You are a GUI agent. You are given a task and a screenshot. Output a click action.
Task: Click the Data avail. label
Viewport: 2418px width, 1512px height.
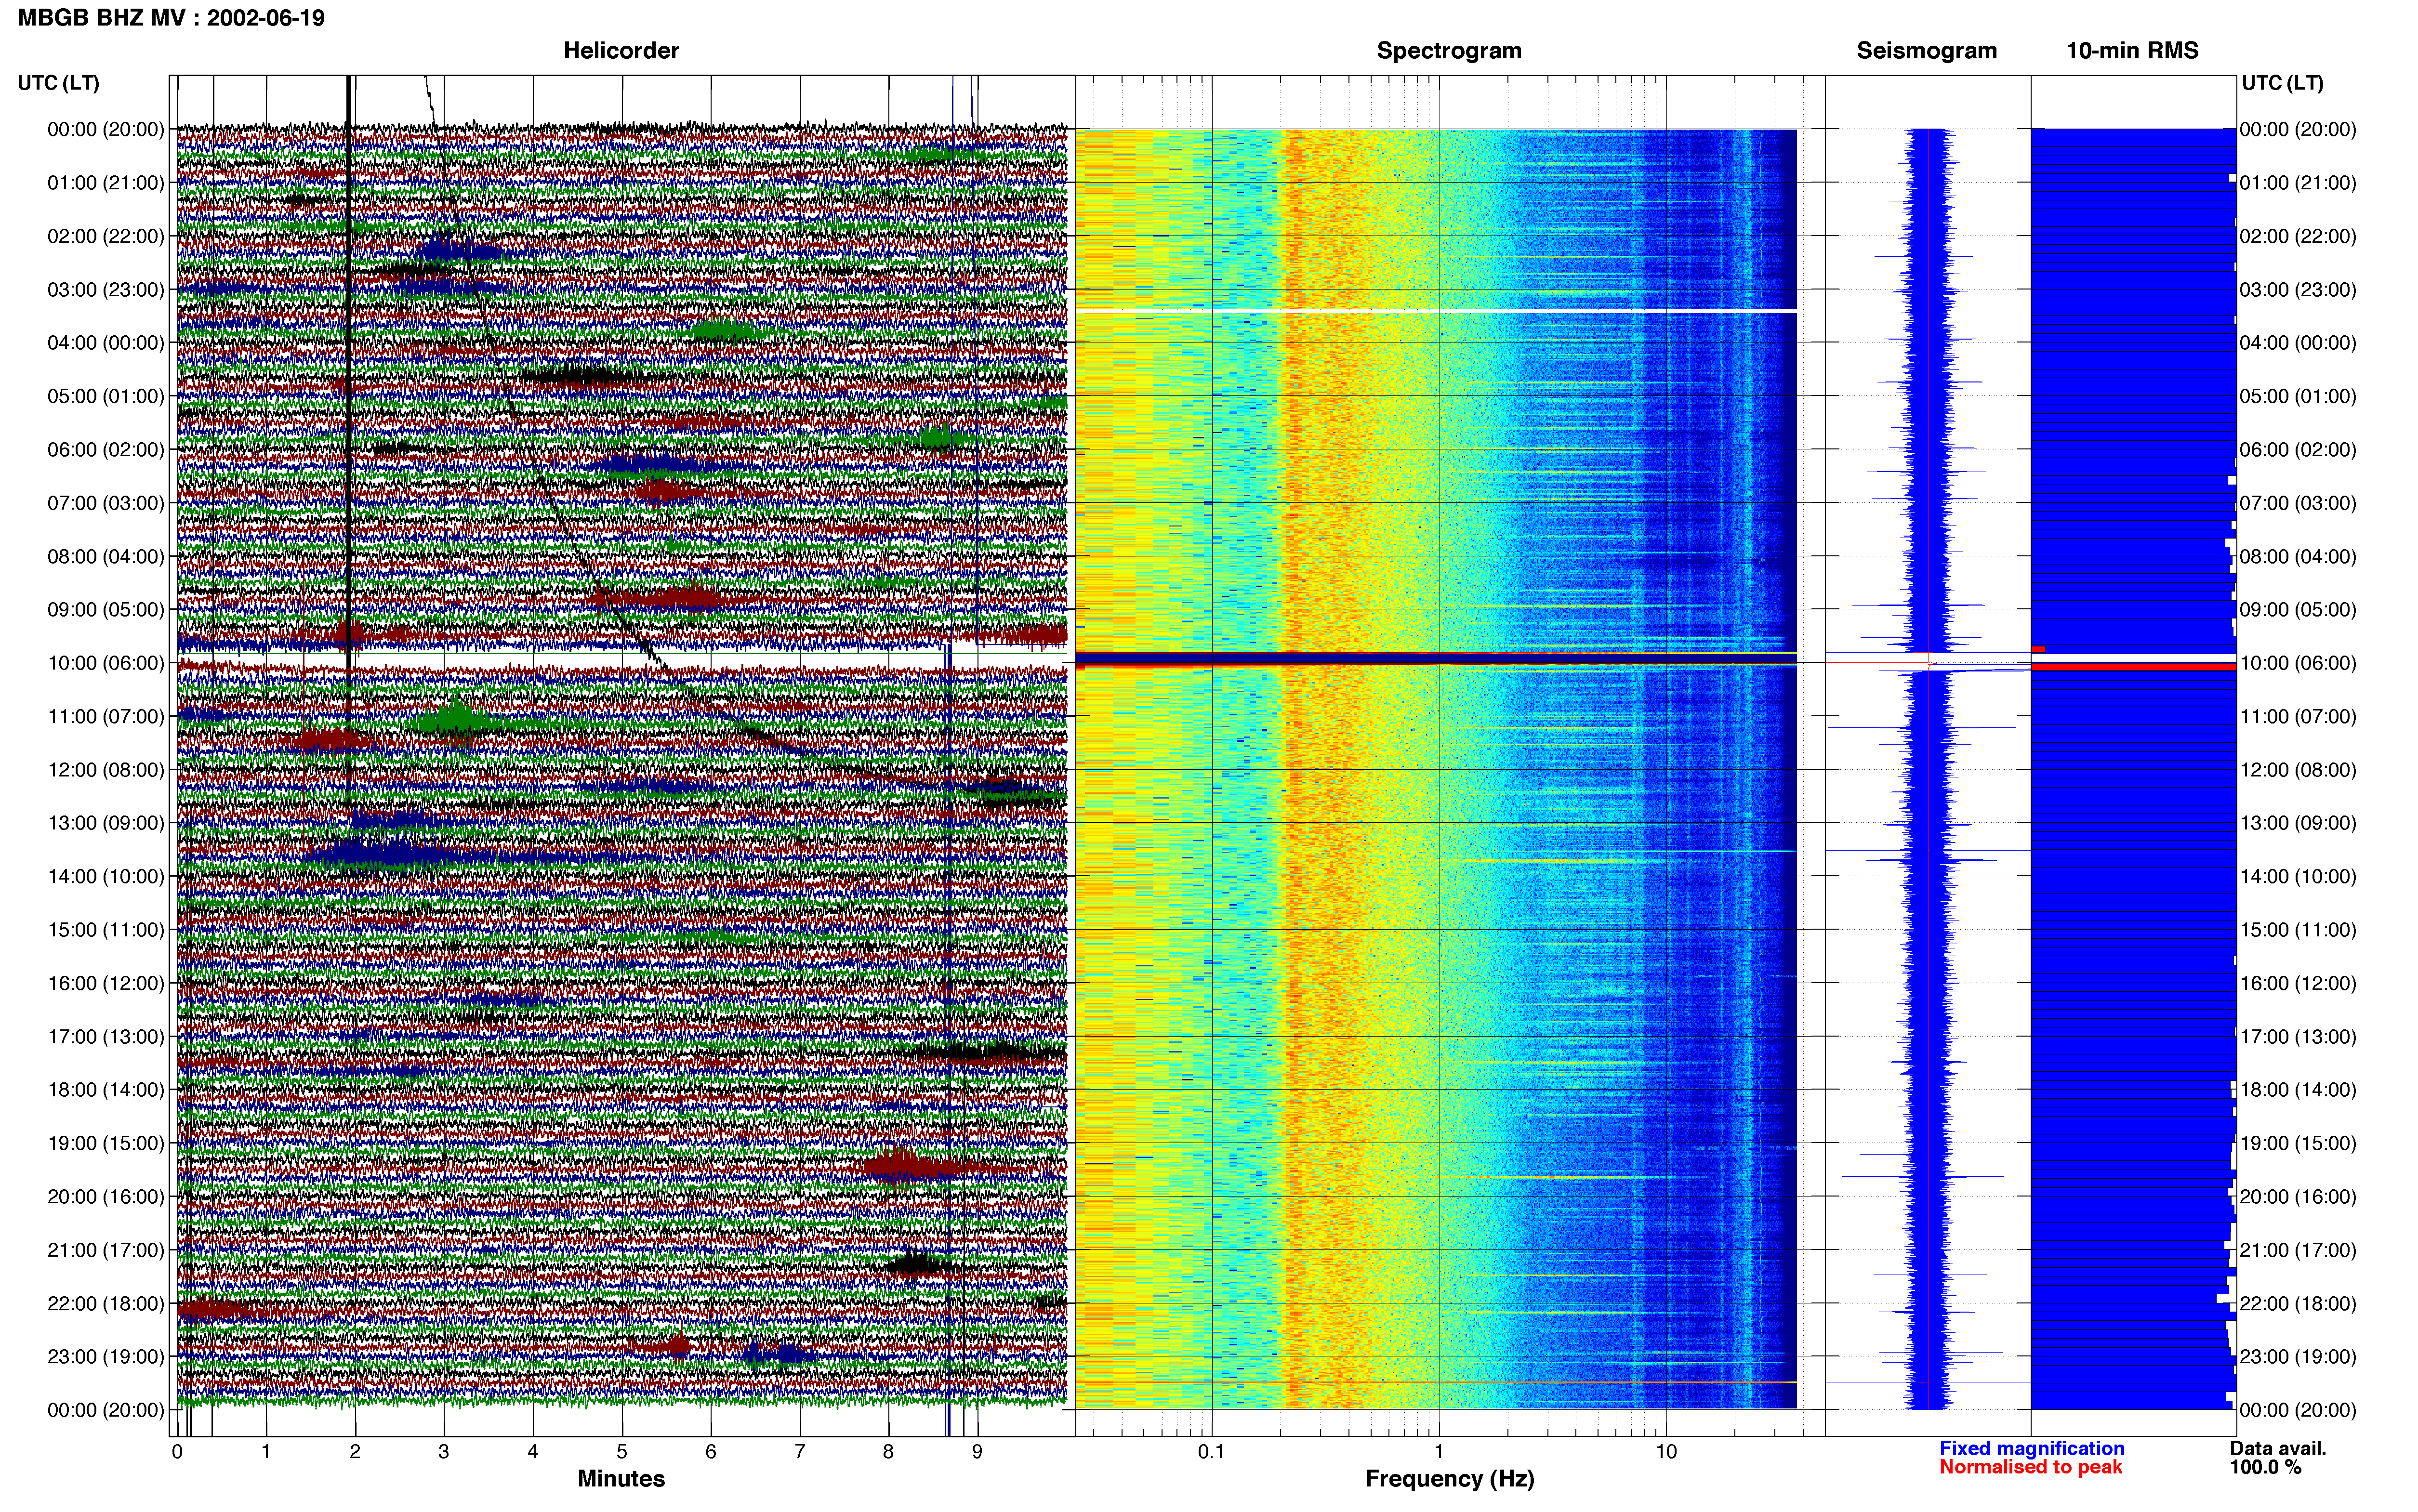(2278, 1448)
